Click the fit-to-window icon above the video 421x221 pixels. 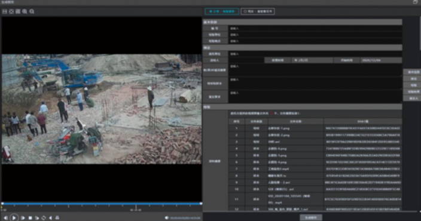click(x=11, y=11)
